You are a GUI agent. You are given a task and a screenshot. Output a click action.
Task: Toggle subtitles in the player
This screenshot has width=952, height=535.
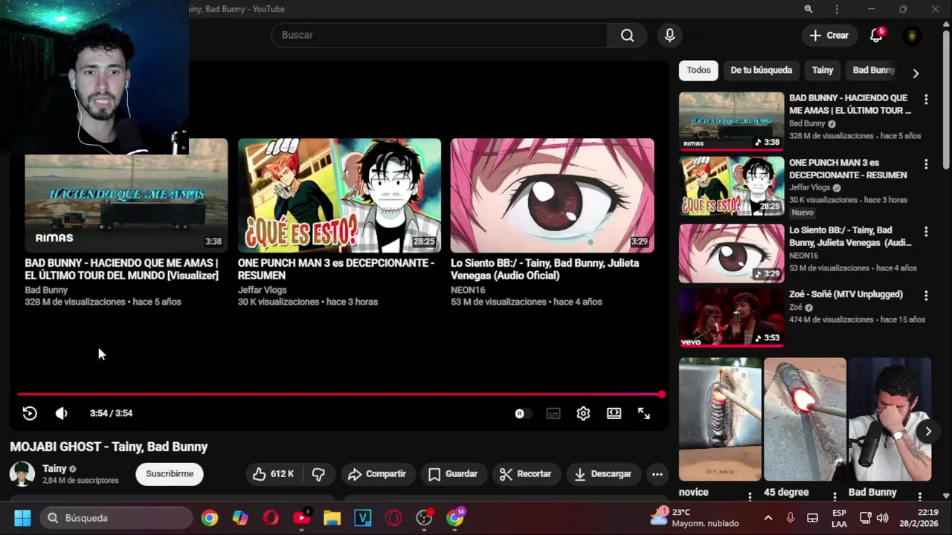click(x=553, y=413)
